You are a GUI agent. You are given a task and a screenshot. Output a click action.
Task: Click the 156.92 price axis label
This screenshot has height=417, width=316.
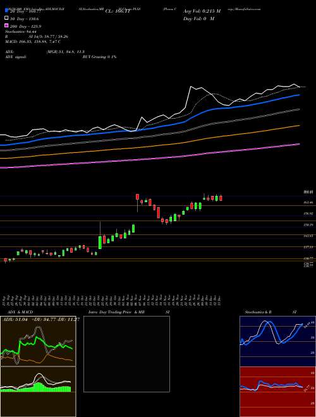tap(308, 214)
